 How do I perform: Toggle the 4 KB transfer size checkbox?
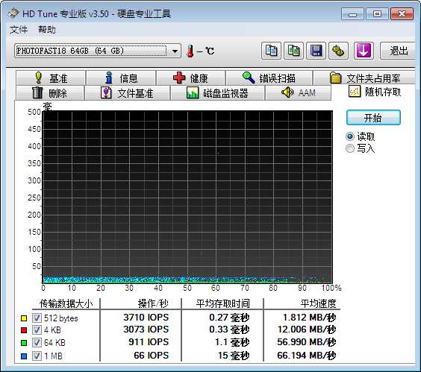point(37,330)
